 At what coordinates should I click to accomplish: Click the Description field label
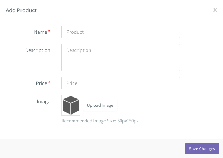click(38, 50)
